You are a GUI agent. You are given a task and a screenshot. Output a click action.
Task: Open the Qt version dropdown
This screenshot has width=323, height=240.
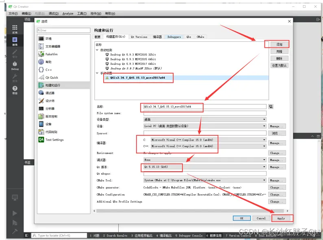click(205, 167)
